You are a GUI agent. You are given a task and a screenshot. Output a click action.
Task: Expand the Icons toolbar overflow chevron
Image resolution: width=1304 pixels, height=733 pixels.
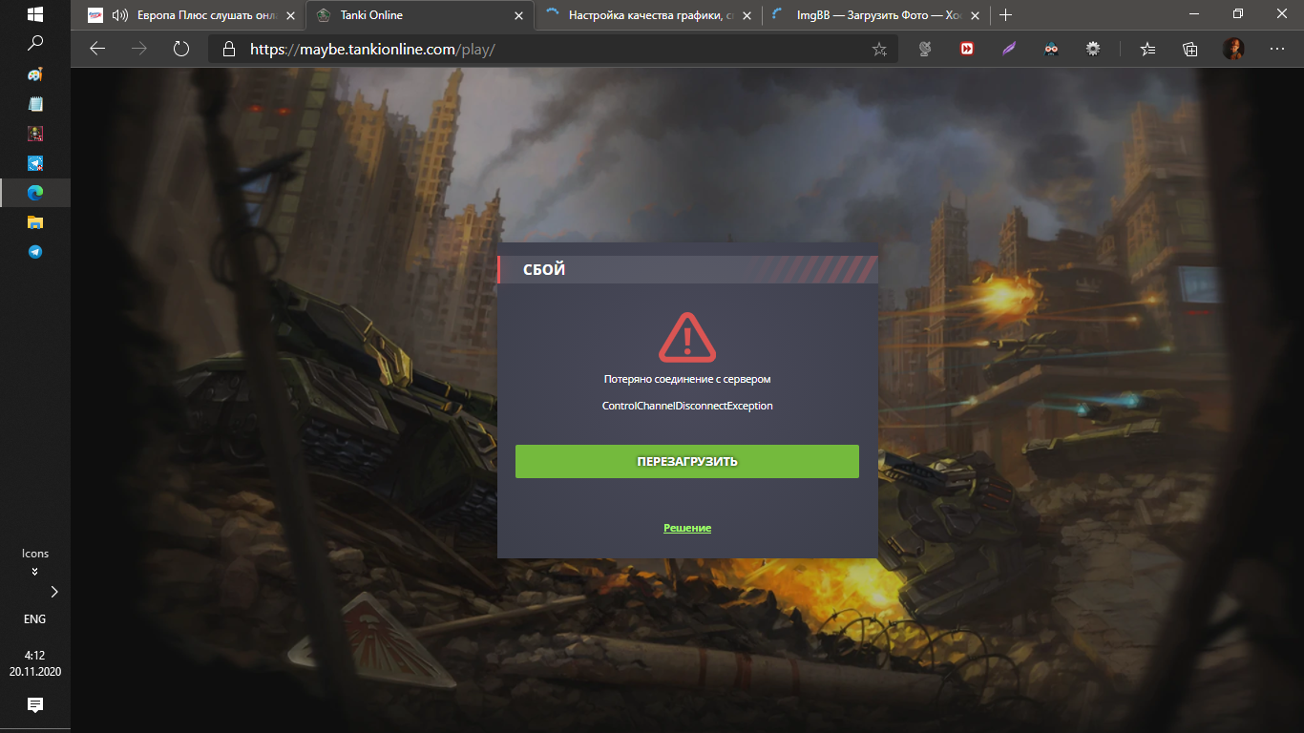pyautogui.click(x=35, y=572)
